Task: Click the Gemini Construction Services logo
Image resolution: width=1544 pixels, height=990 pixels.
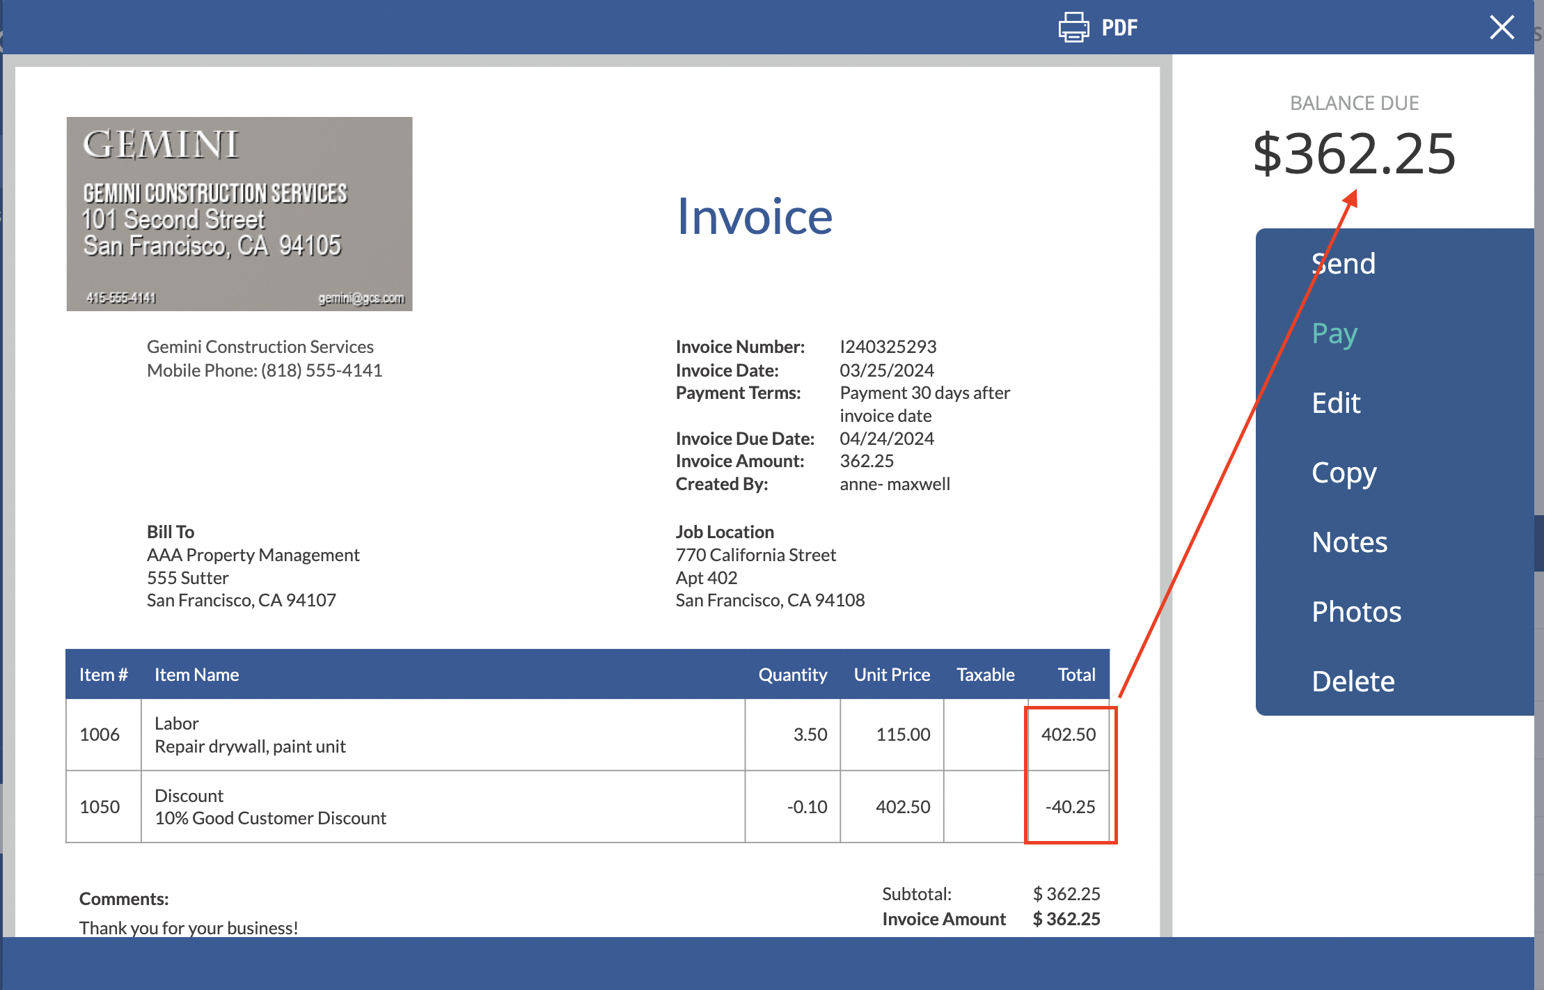Action: point(239,213)
